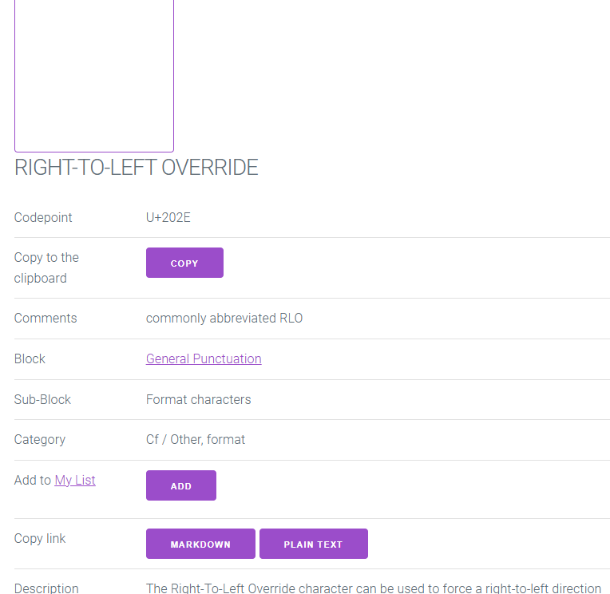Click the Comments row label

tap(46, 319)
